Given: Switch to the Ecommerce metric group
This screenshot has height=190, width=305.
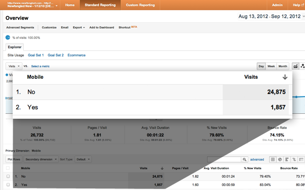Looking at the screenshot, I should click(x=76, y=55).
